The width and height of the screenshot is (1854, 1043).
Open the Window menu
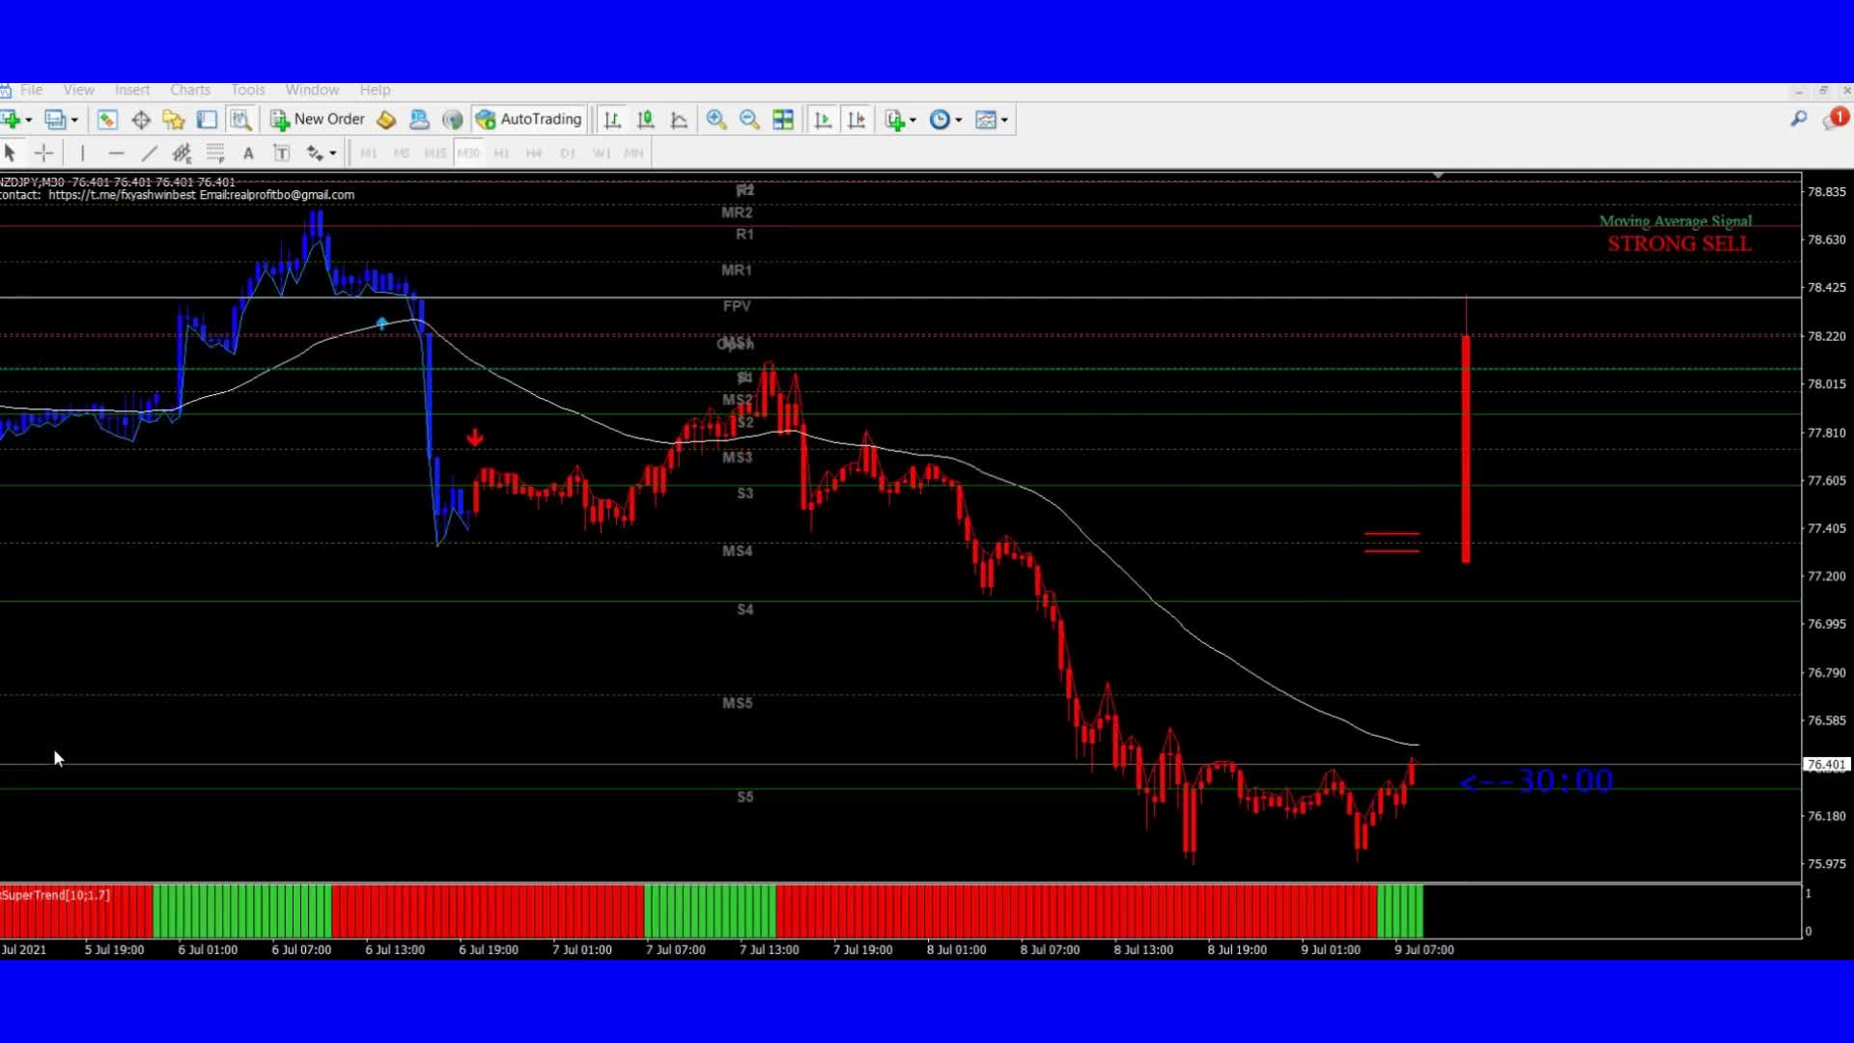click(312, 90)
